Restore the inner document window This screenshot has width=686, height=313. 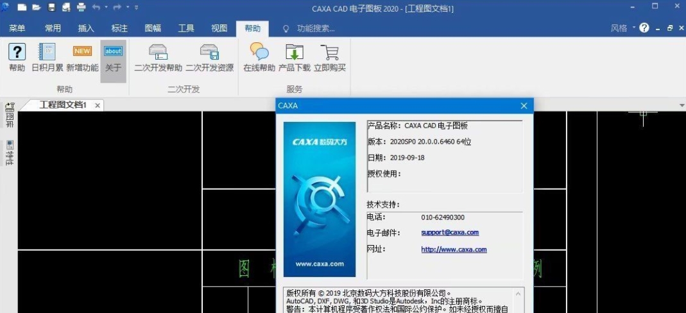point(670,28)
